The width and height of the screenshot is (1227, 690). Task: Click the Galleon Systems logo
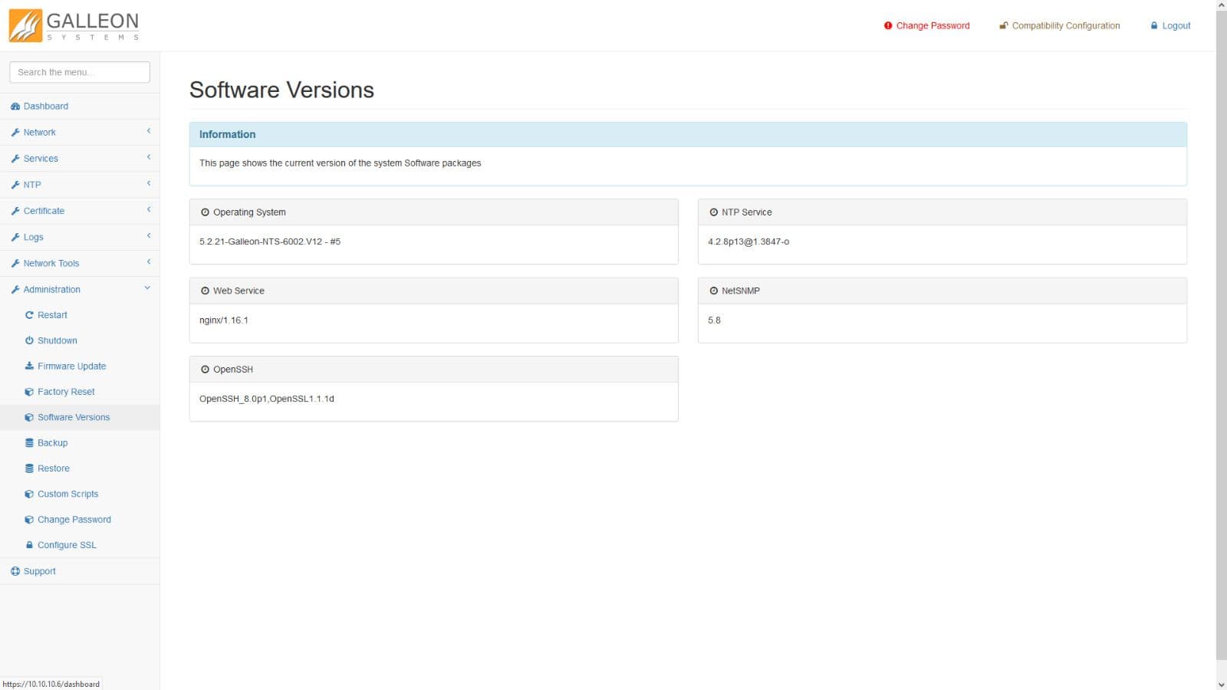point(74,26)
